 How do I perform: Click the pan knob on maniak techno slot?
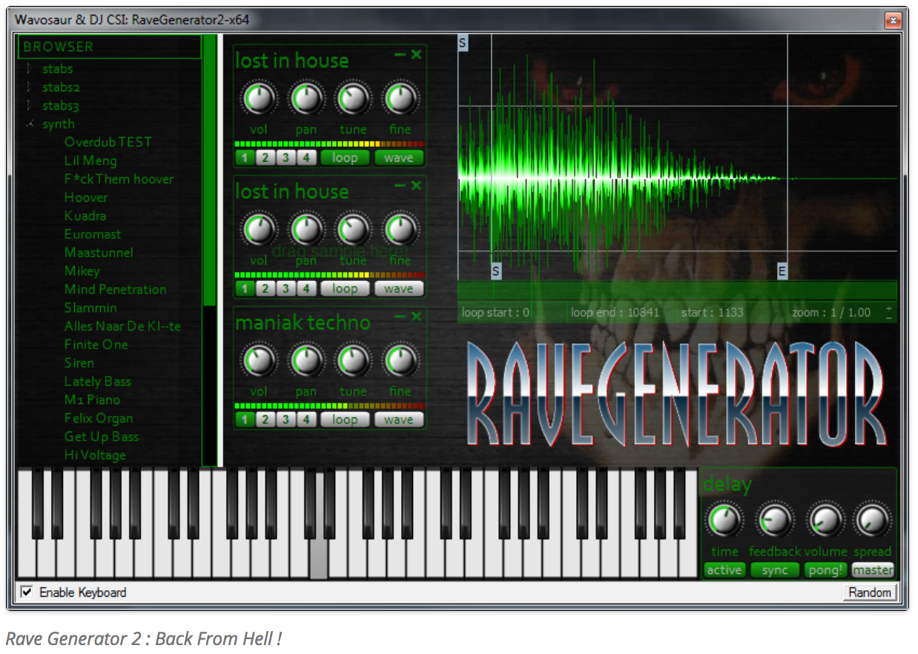pyautogui.click(x=306, y=361)
